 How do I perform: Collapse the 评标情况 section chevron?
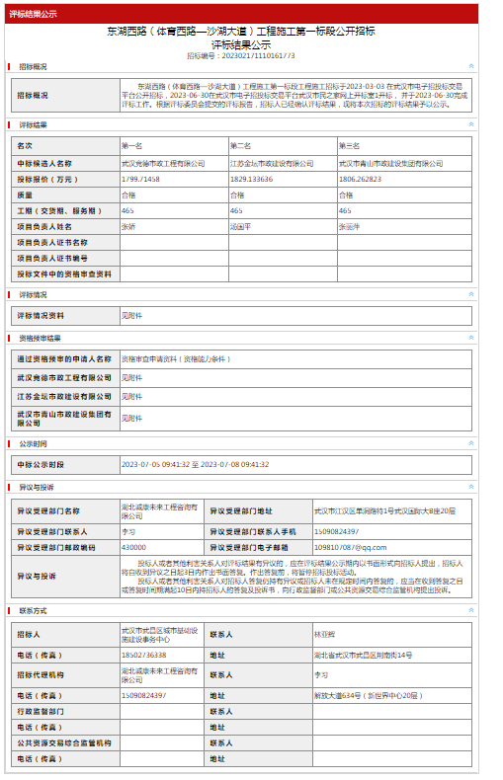click(x=470, y=294)
